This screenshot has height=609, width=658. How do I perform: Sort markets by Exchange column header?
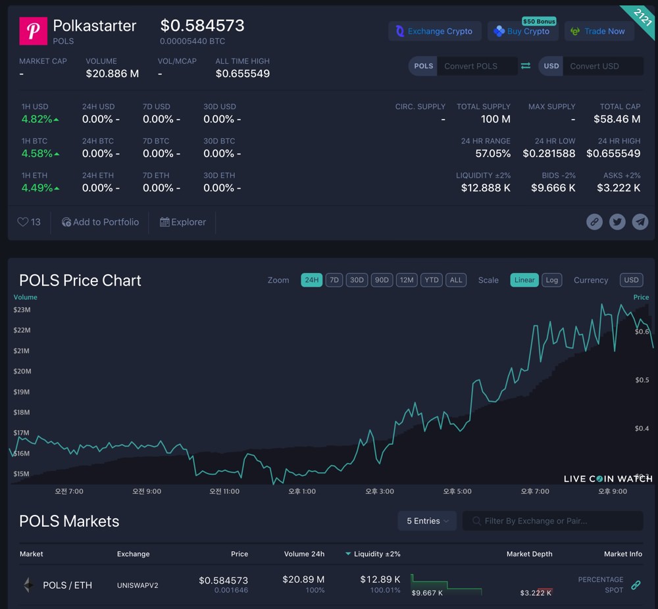coord(133,554)
